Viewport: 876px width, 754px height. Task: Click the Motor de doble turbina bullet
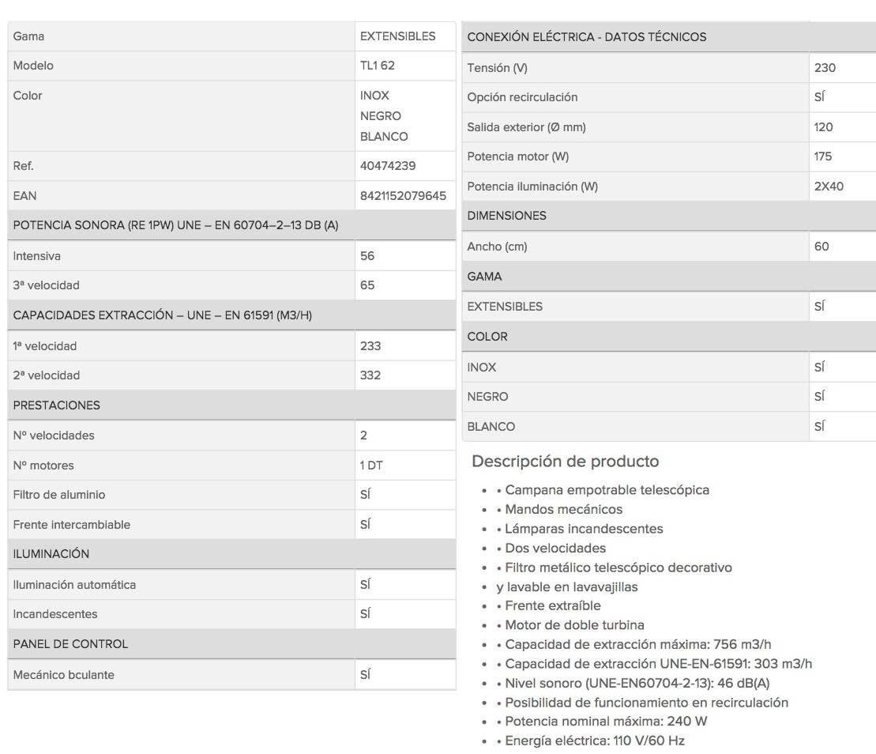tap(570, 625)
